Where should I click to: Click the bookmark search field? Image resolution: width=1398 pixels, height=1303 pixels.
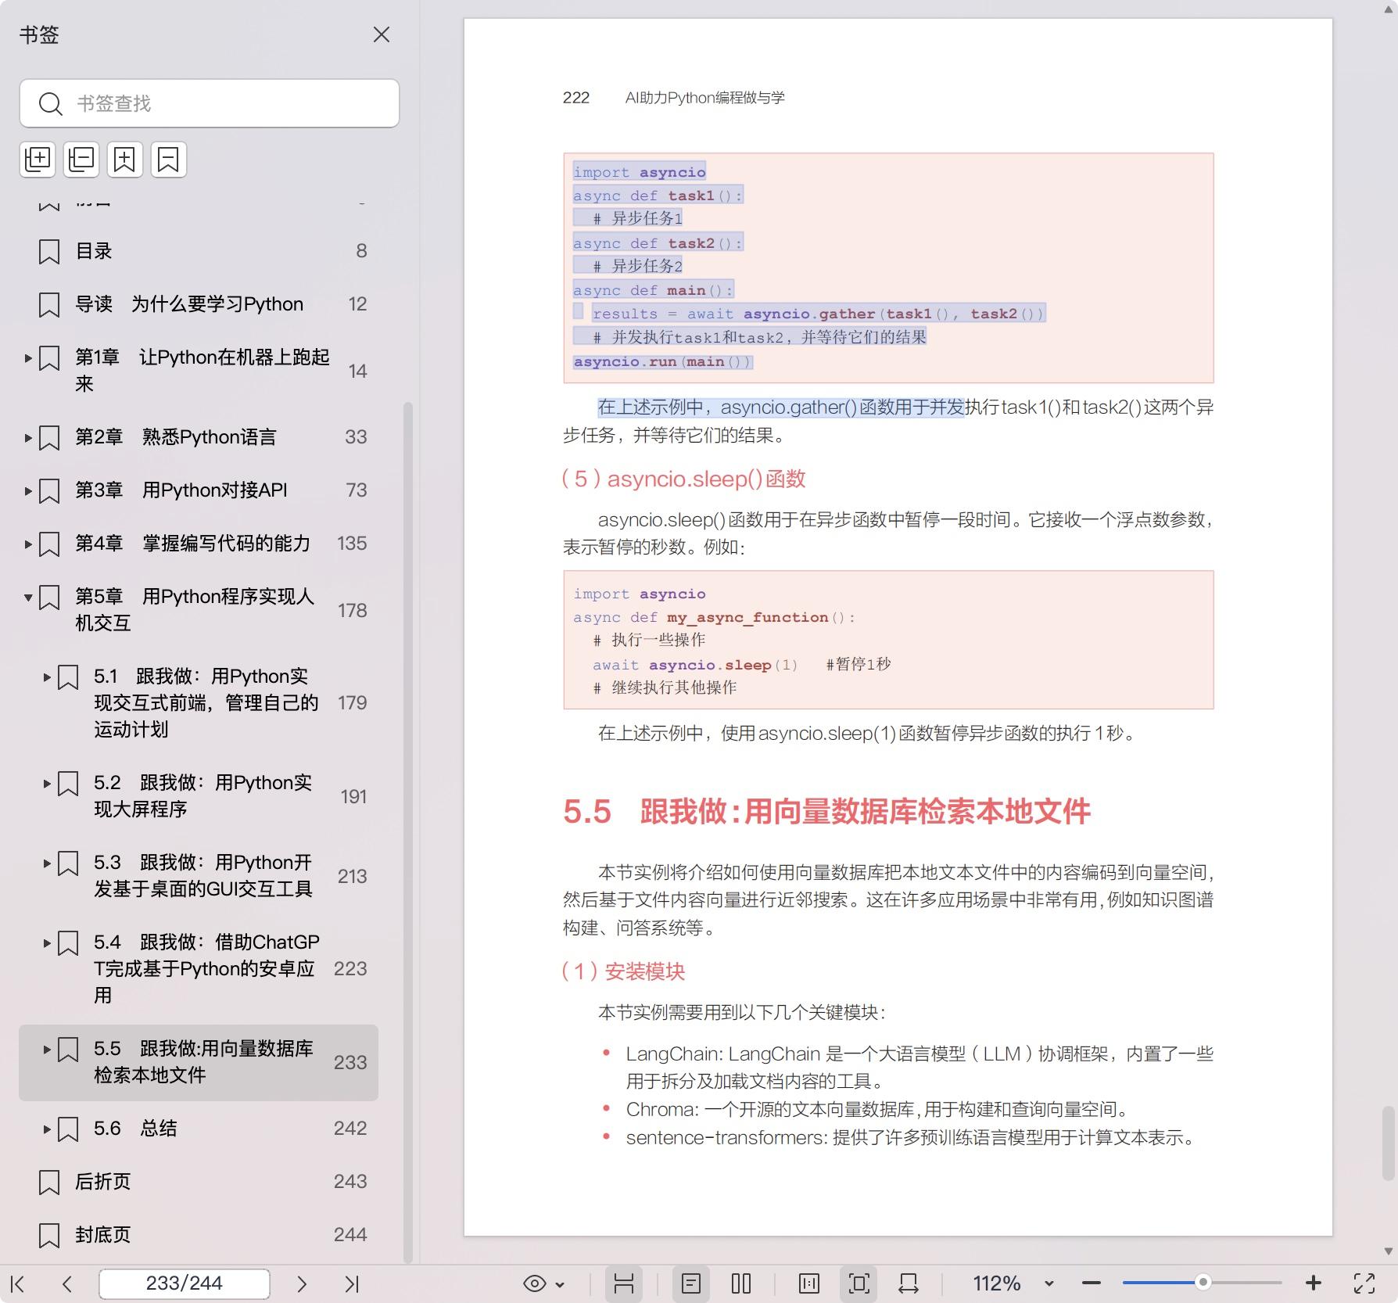click(x=210, y=103)
